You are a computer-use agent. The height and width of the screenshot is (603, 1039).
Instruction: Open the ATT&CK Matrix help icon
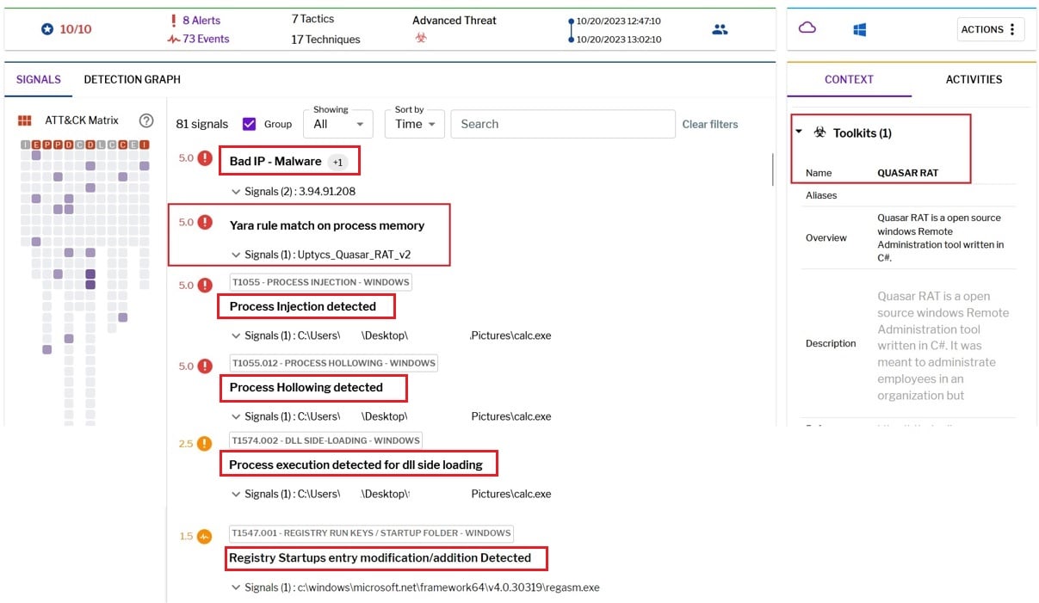[x=146, y=120]
